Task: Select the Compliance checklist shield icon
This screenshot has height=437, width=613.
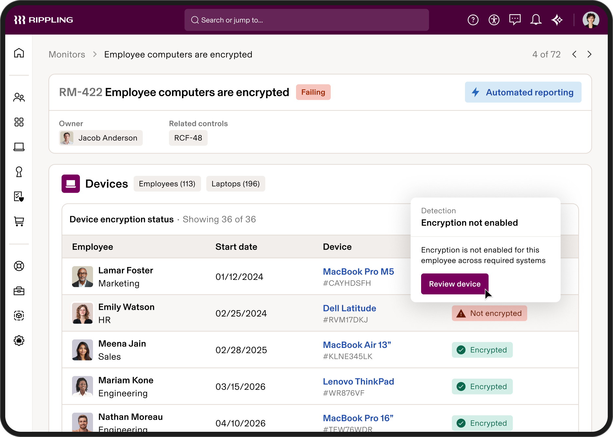Action: (19, 197)
